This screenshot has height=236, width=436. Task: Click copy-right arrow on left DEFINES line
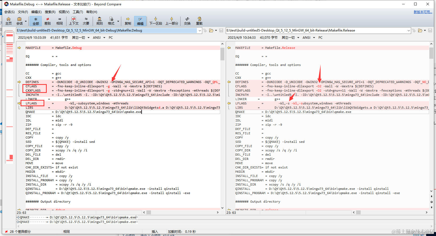click(x=19, y=82)
